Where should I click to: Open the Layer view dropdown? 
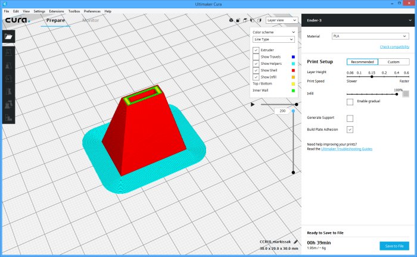(x=282, y=20)
